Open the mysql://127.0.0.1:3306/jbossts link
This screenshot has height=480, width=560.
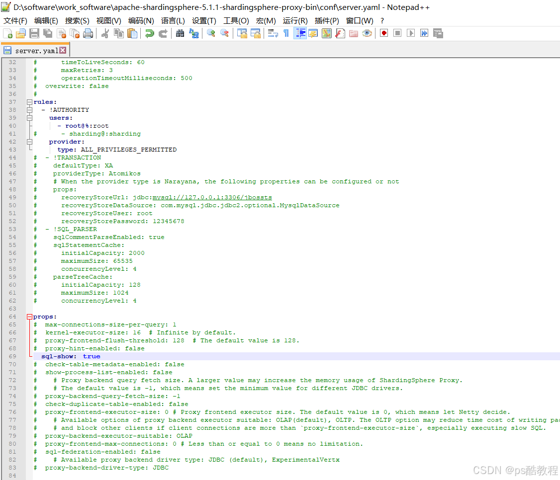coord(212,197)
